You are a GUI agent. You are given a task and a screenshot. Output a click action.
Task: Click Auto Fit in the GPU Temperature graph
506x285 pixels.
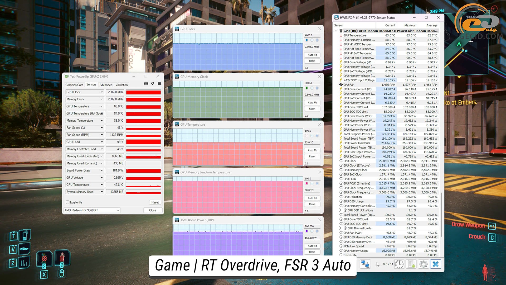click(x=312, y=150)
